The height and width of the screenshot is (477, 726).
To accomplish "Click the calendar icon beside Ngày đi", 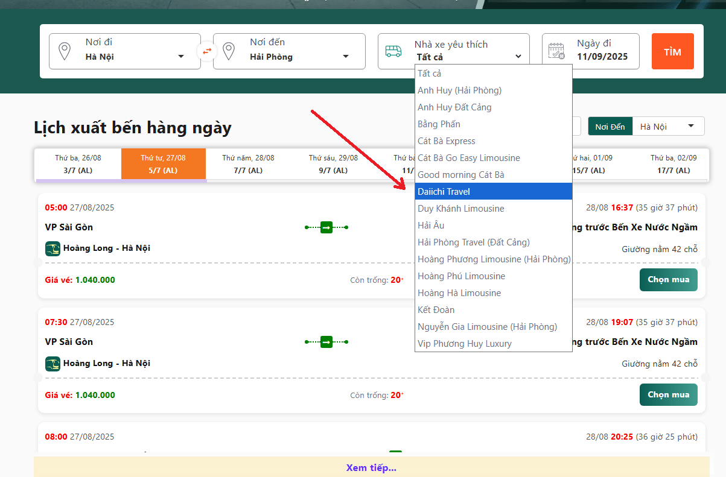I will click(x=556, y=51).
